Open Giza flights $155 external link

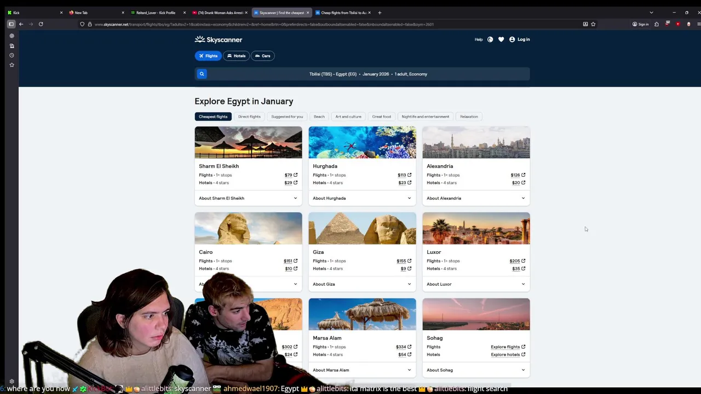404,261
